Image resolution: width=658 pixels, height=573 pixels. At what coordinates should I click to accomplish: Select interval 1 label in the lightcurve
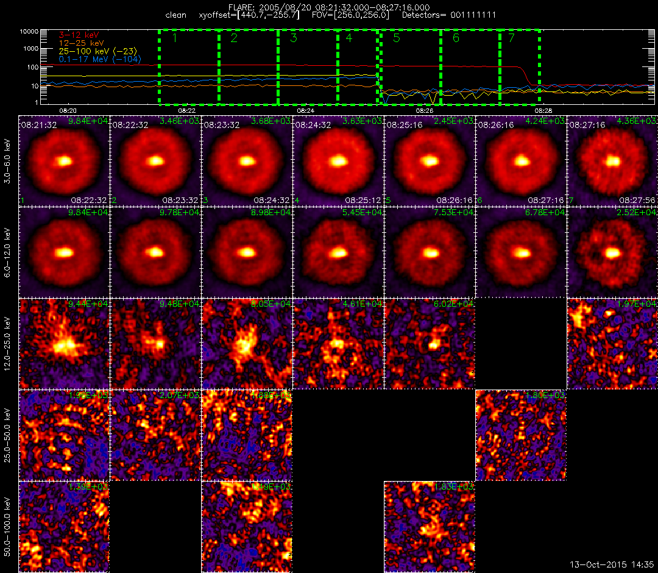175,38
